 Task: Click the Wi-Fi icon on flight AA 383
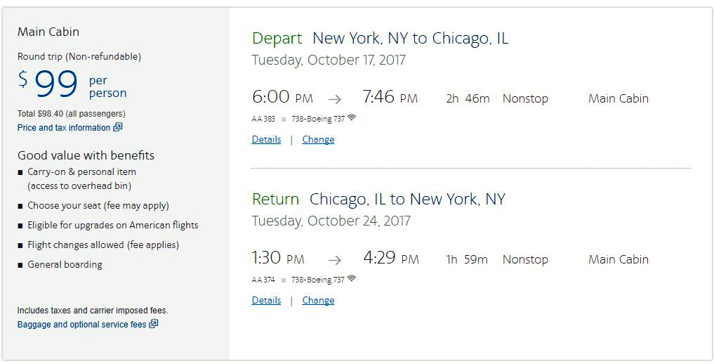[352, 118]
